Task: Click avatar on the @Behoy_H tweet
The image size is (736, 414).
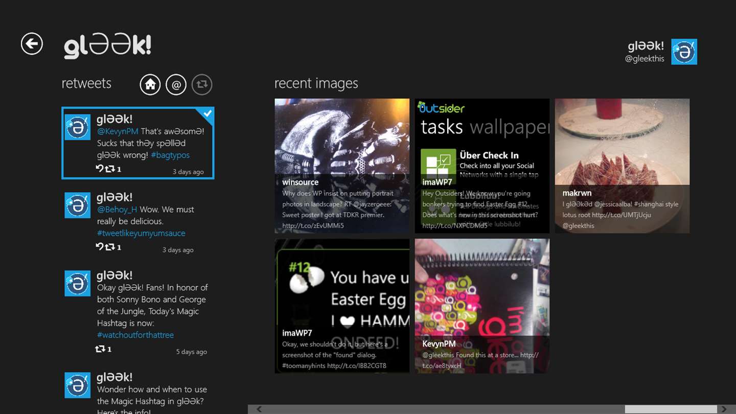Action: pyautogui.click(x=77, y=205)
